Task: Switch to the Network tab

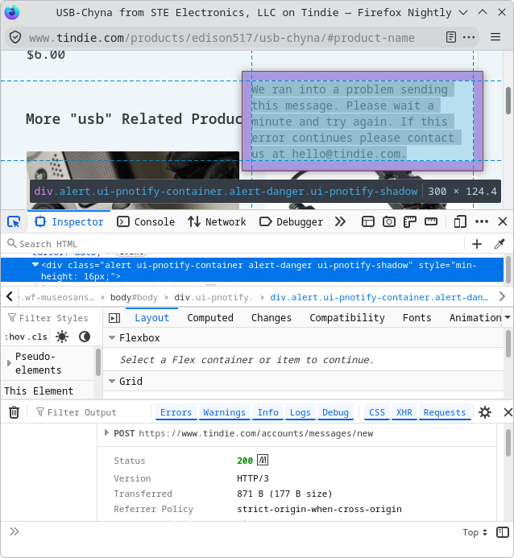Action: click(217, 221)
